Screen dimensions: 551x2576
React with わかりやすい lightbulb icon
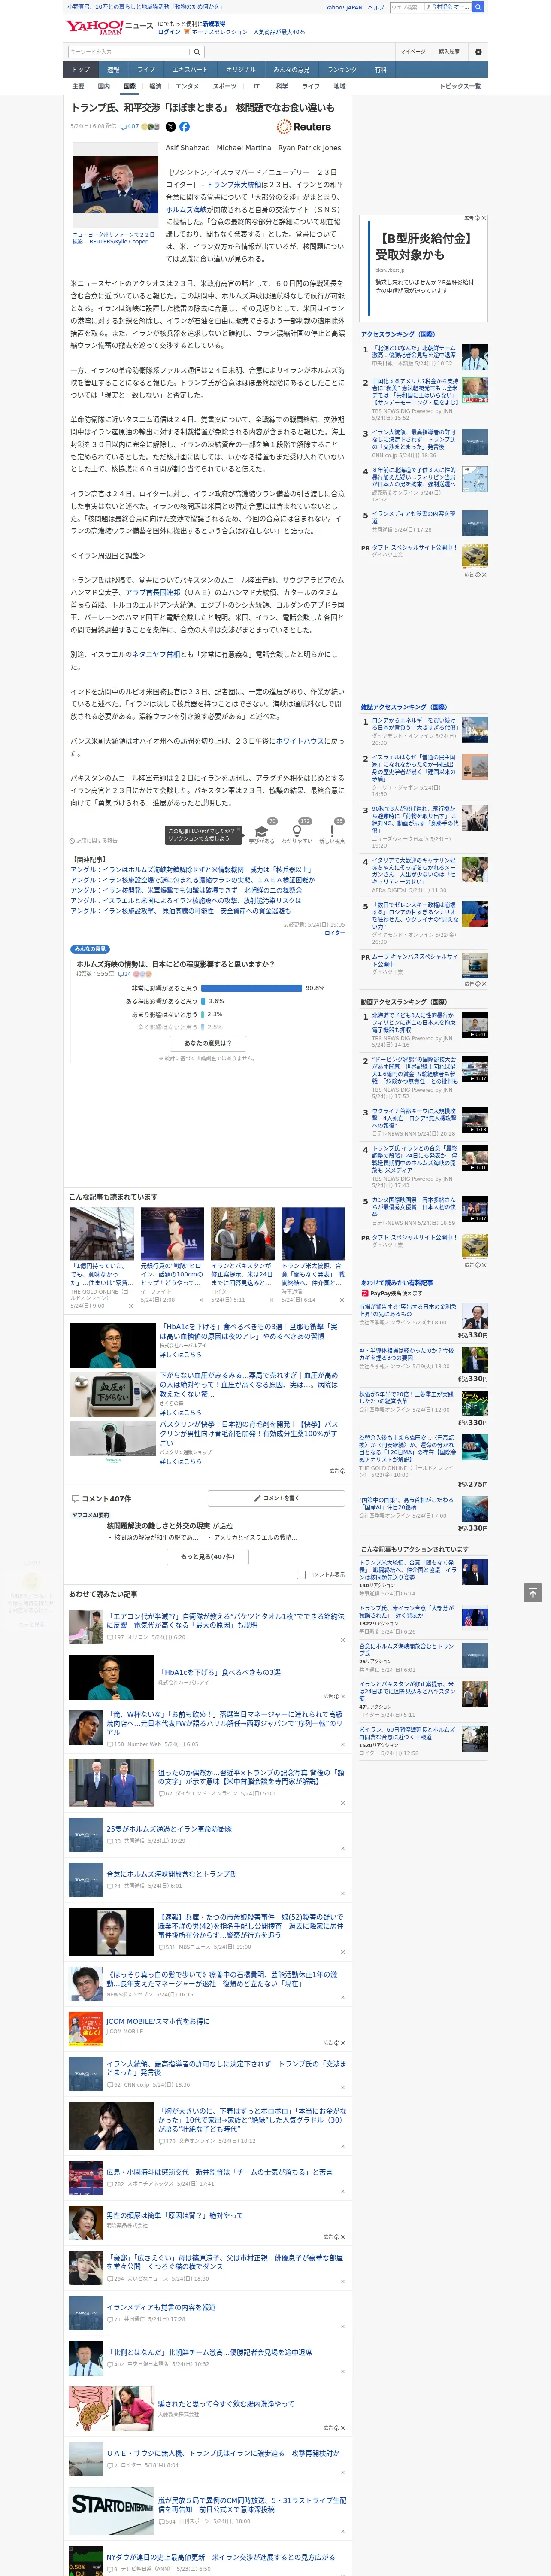click(296, 832)
